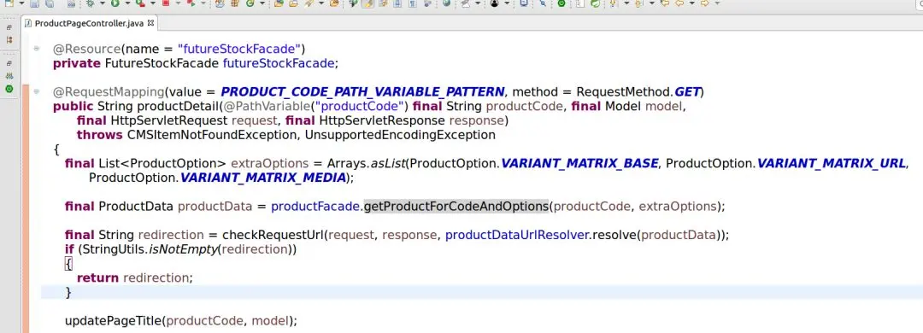
Task: Close the ProductPageController.java tab
Action: (150, 23)
